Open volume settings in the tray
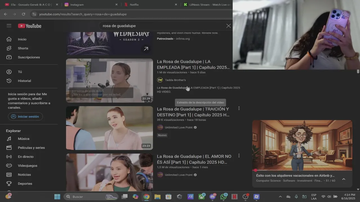 329,197
